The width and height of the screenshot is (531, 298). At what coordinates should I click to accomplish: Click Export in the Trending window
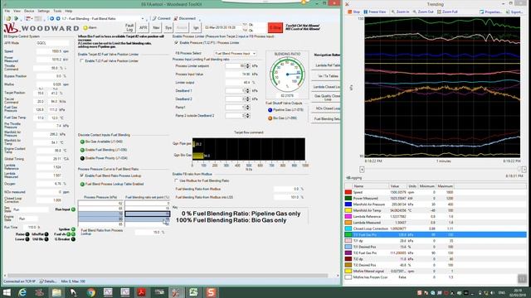pos(514,12)
